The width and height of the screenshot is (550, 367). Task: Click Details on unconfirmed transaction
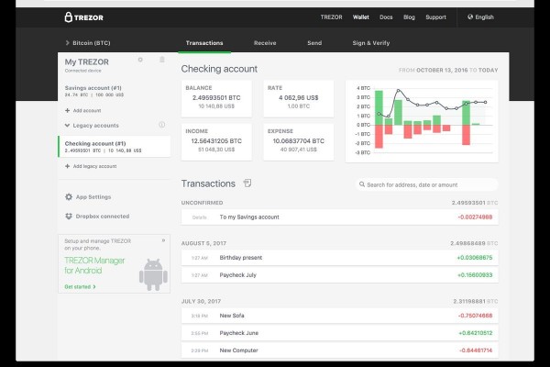coord(199,217)
